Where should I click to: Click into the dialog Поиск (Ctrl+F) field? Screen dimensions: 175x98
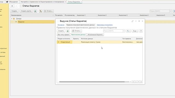(x=113, y=31)
